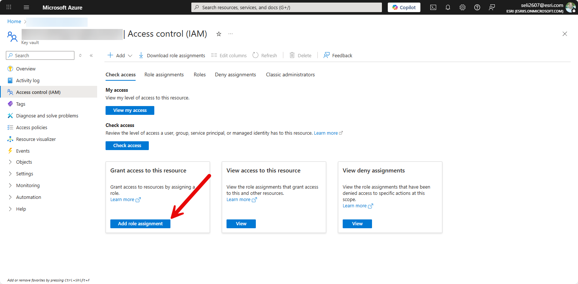Screen dimensions: 578x284
Task: Focus the sidebar Search field
Action: [x=40, y=55]
